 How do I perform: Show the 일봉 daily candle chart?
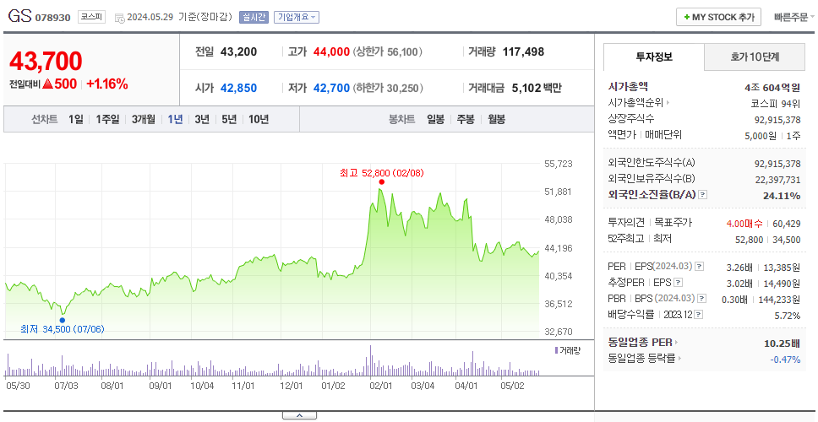point(435,119)
